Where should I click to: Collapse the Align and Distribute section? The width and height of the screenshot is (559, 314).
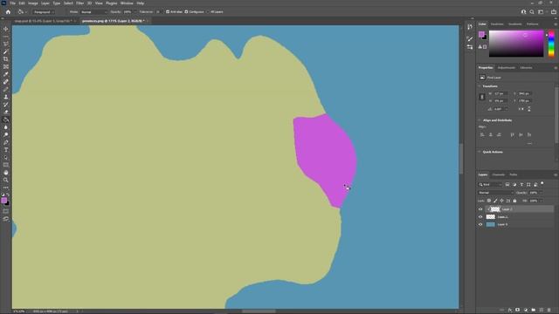(480, 120)
